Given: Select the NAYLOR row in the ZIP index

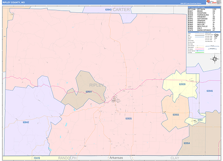Looking at the screenshot, I should pos(202,24).
